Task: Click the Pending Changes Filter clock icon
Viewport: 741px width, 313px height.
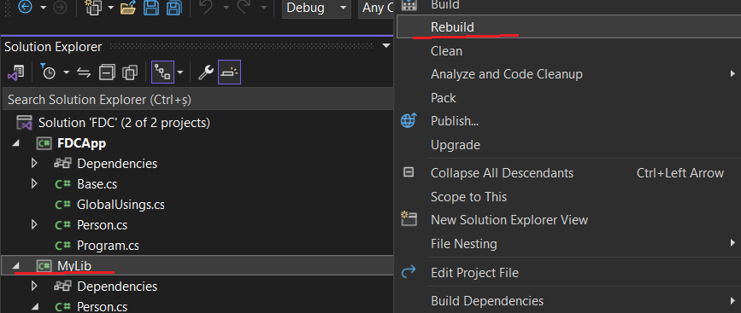Action: click(x=48, y=72)
